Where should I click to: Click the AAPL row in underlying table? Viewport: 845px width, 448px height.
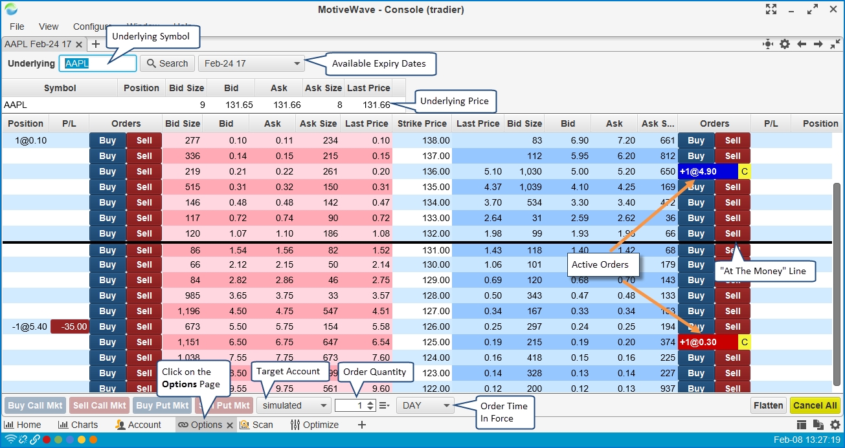(x=204, y=105)
